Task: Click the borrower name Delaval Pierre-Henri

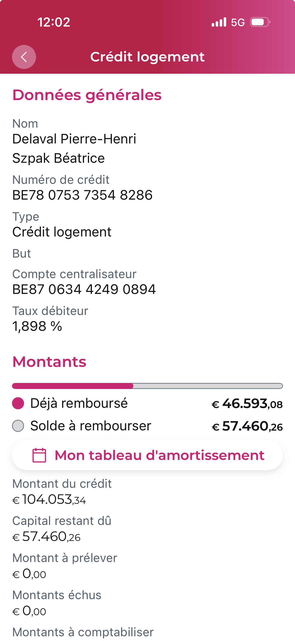Action: [74, 139]
